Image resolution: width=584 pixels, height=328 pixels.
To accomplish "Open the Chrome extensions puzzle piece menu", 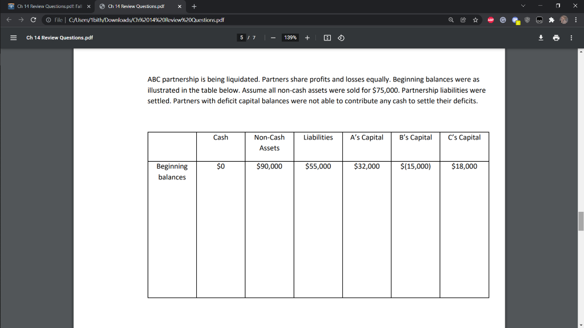I will coord(551,20).
